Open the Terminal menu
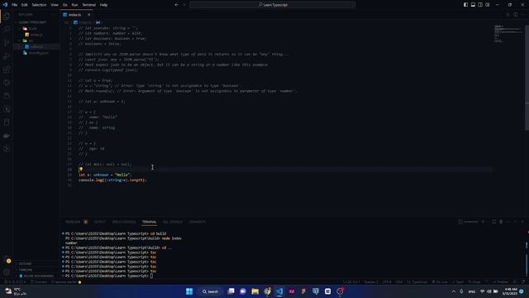This screenshot has height=298, width=529. click(x=88, y=5)
